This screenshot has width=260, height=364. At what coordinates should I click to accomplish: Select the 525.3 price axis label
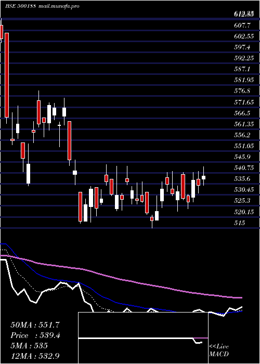point(243,201)
